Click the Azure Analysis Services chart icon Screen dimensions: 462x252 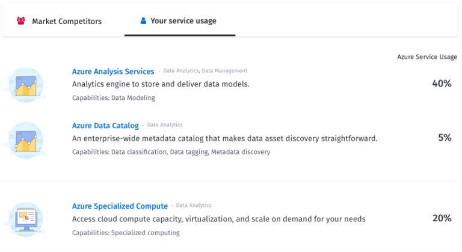point(25,85)
